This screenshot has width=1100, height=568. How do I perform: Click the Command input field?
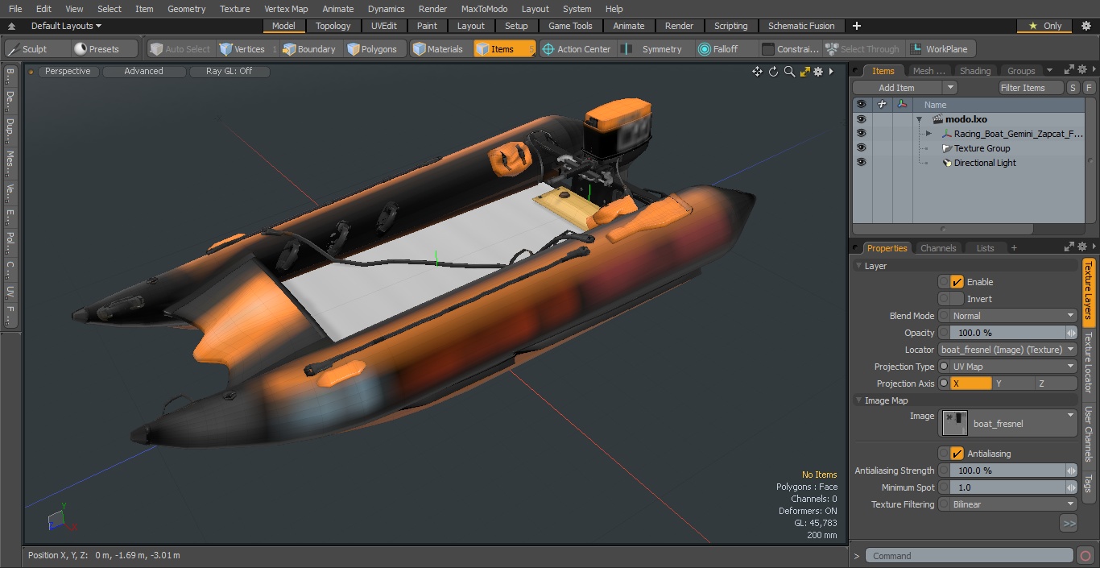[970, 555]
